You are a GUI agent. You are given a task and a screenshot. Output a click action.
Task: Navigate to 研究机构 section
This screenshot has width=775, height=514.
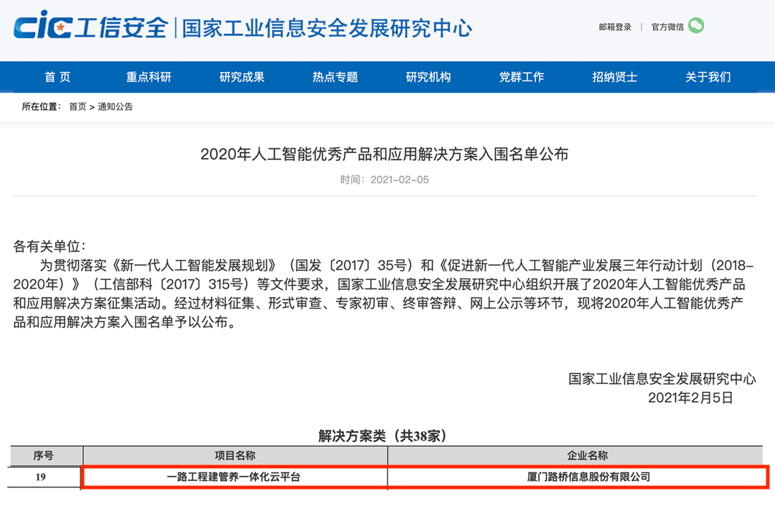click(x=428, y=78)
